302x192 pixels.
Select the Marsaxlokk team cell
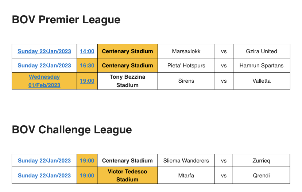[186, 51]
